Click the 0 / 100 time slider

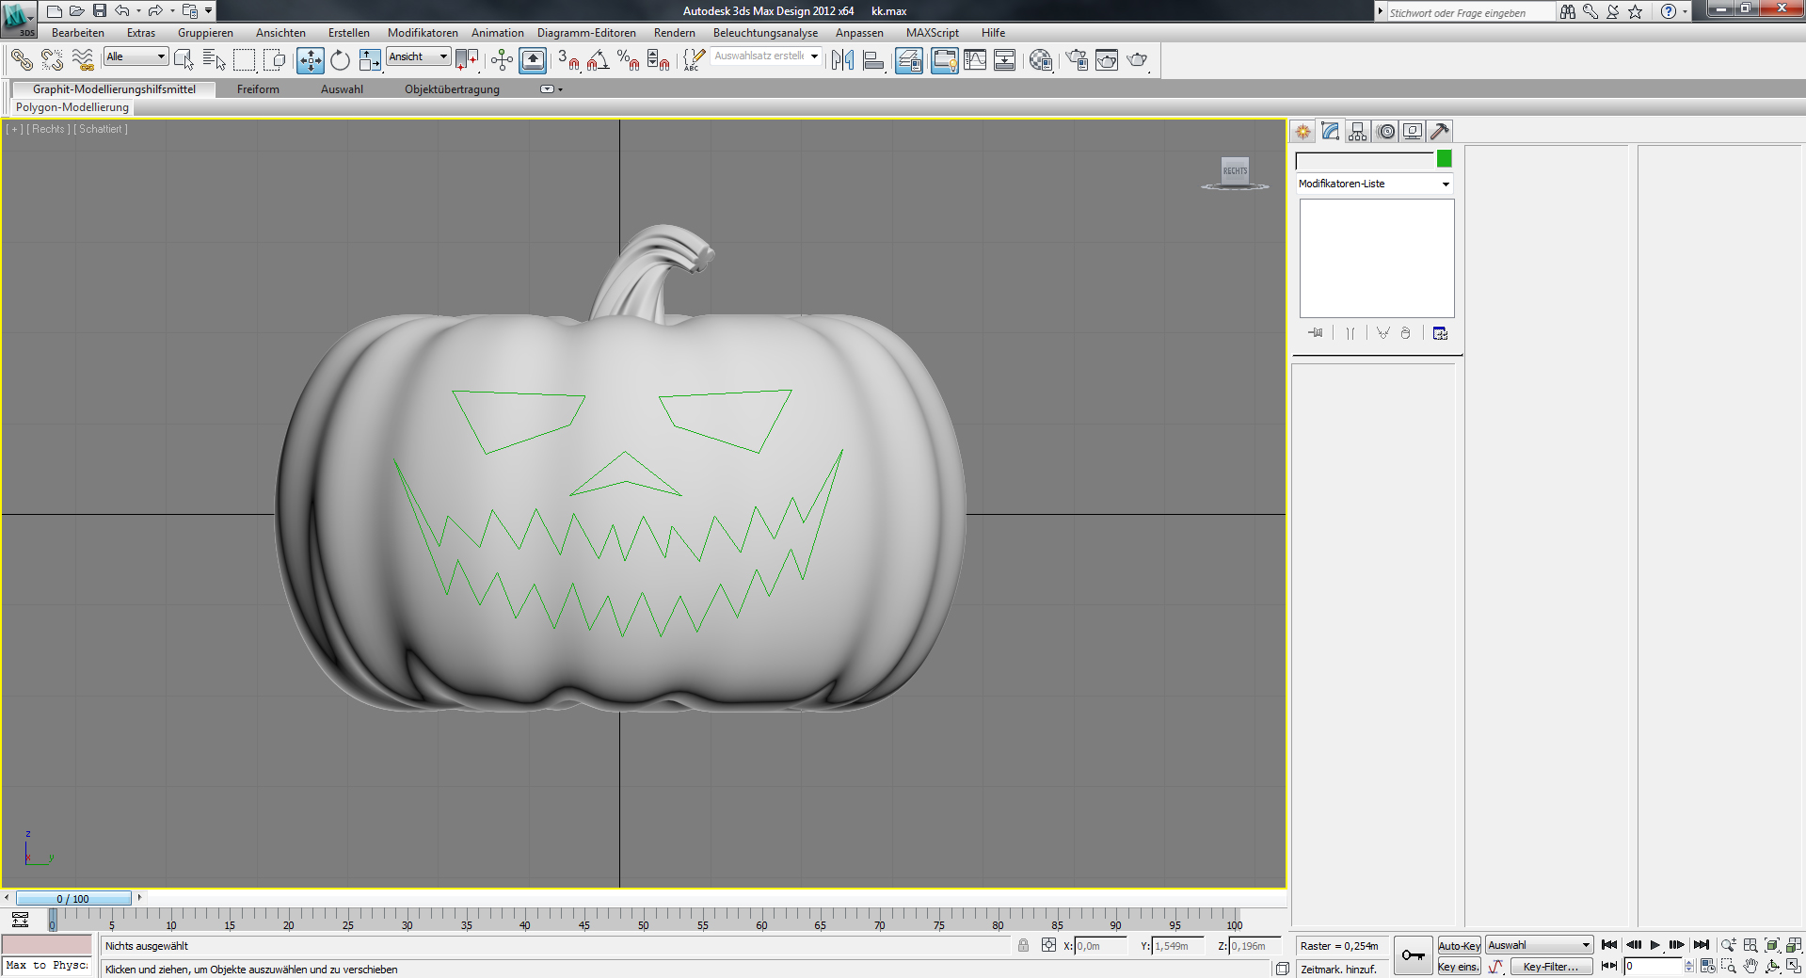pos(73,899)
